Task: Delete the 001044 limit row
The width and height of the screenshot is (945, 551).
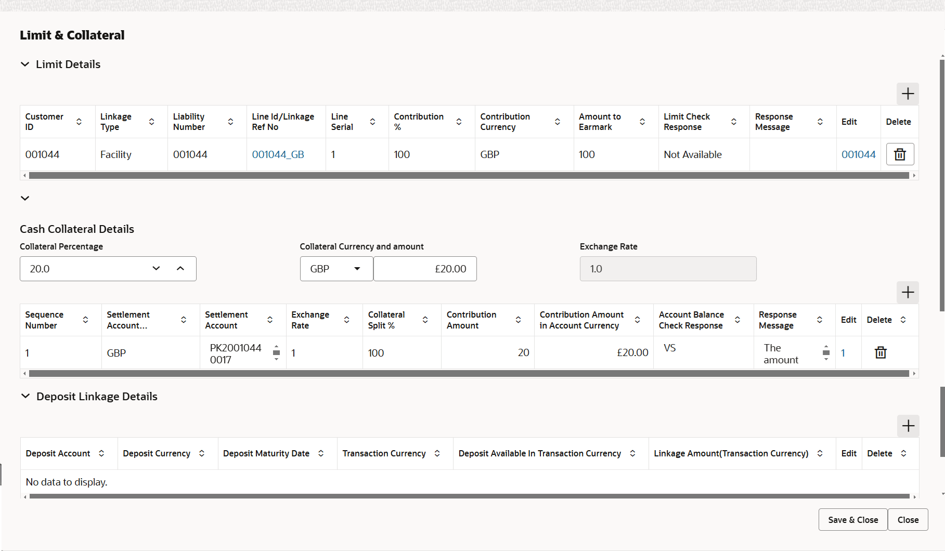Action: pos(900,154)
